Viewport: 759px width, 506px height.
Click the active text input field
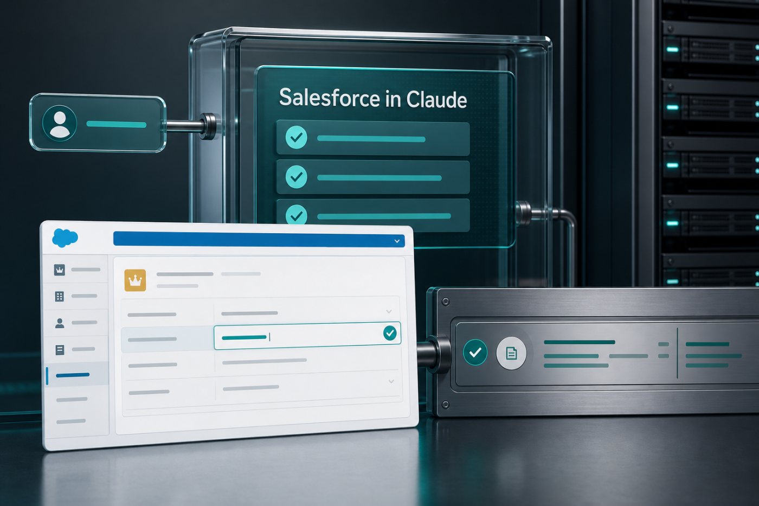[x=307, y=336]
